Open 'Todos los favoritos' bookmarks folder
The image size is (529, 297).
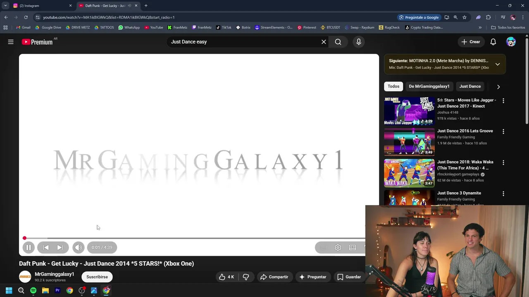pyautogui.click(x=508, y=28)
